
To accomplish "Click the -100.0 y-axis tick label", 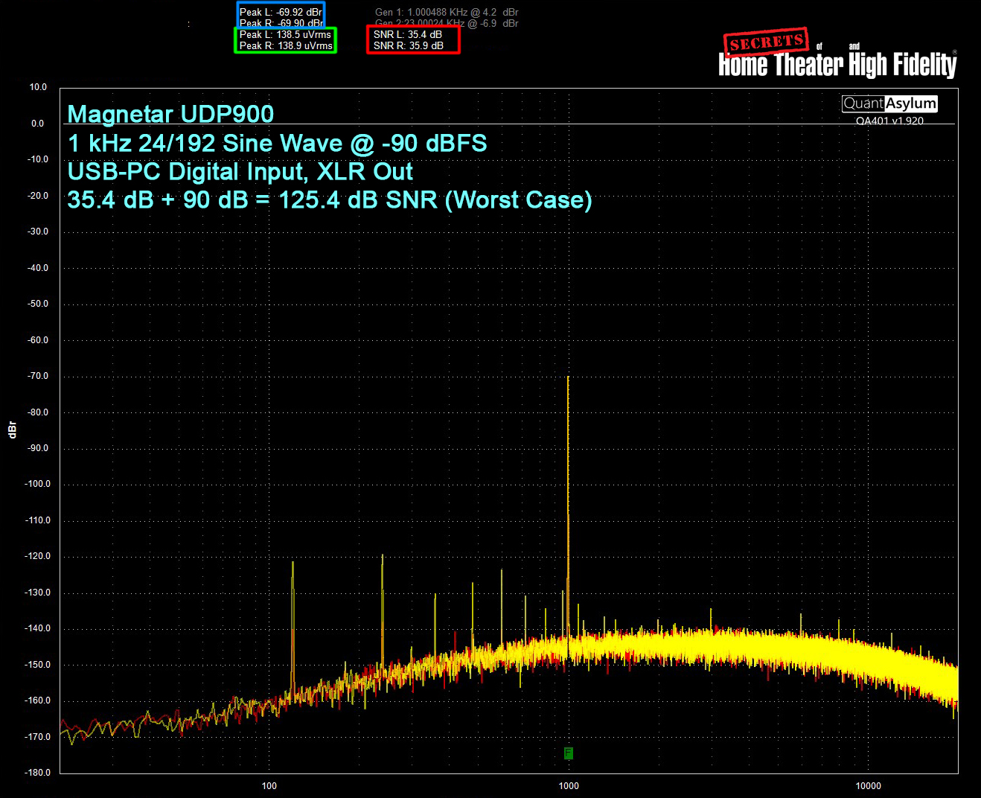I will [37, 484].
